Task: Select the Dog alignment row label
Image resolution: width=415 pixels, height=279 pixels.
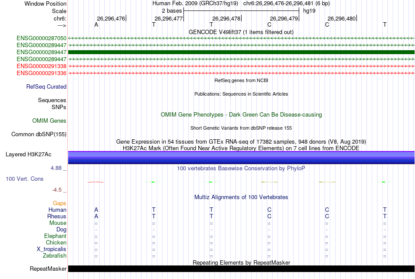Action: tap(61, 230)
